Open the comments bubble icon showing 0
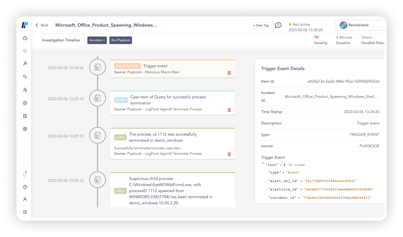403x237 pixels. click(278, 25)
